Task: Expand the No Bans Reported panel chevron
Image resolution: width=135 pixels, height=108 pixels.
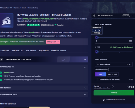Action: [x=133, y=16]
